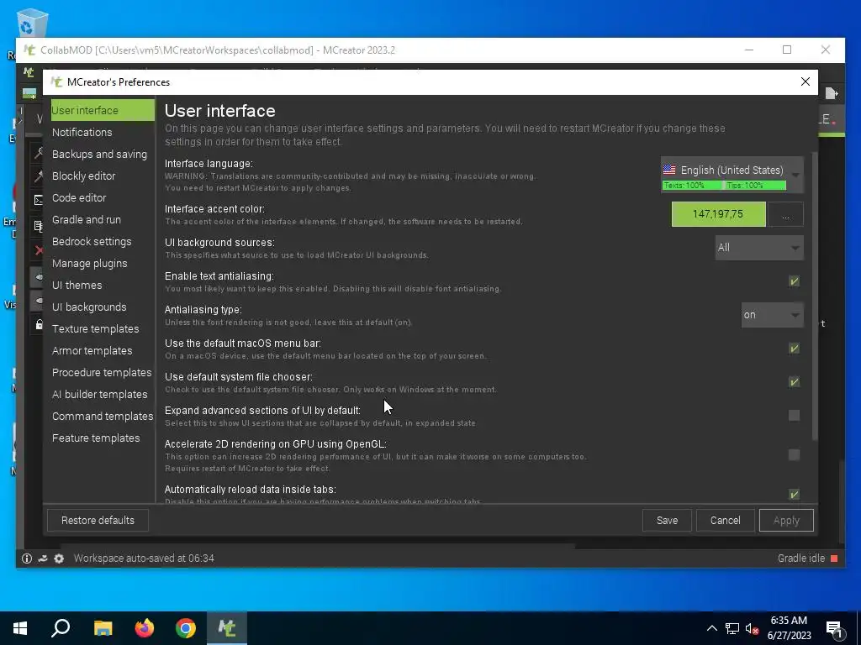Click the accent color swatch 147,197,75

pos(718,214)
